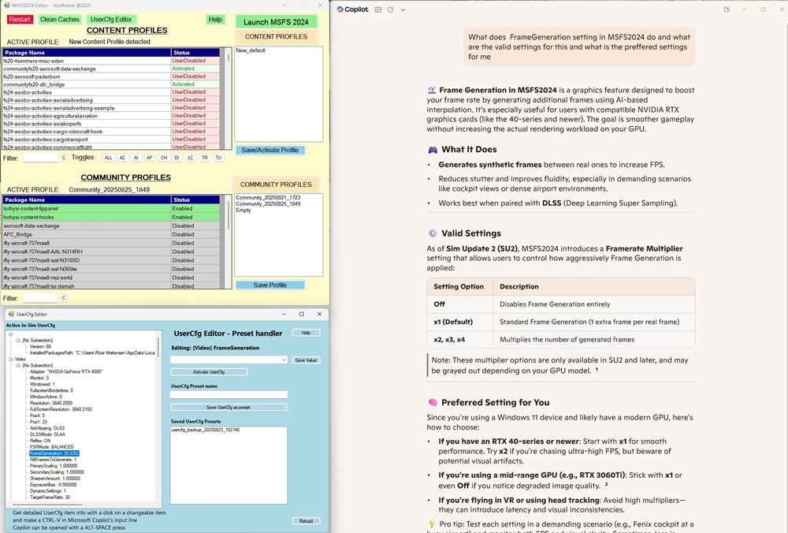Switch to the CONTENT PROFILES panel
The image size is (788, 533).
coord(276,36)
